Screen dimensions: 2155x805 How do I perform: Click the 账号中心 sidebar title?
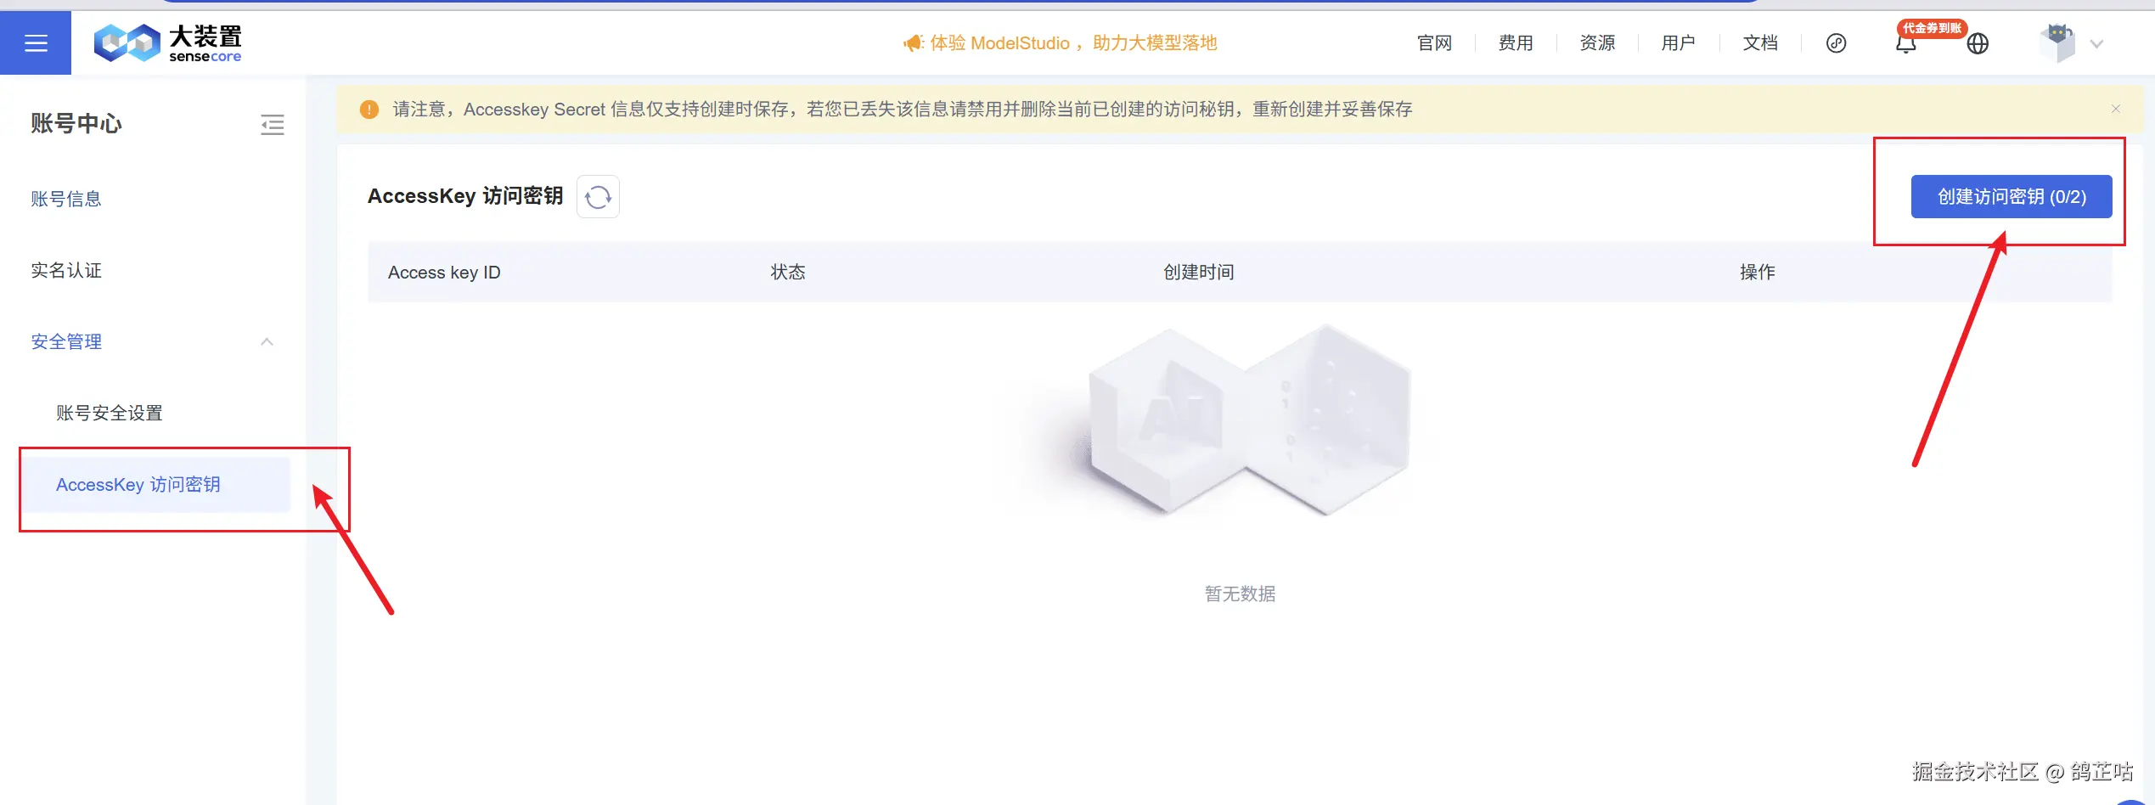[76, 124]
